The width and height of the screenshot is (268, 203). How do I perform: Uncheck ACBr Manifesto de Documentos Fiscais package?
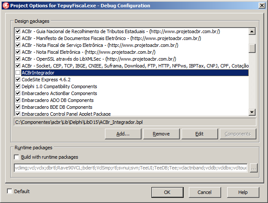pos(18,38)
